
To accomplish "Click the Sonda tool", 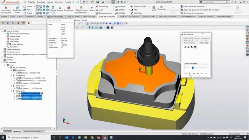I will tap(92, 9).
